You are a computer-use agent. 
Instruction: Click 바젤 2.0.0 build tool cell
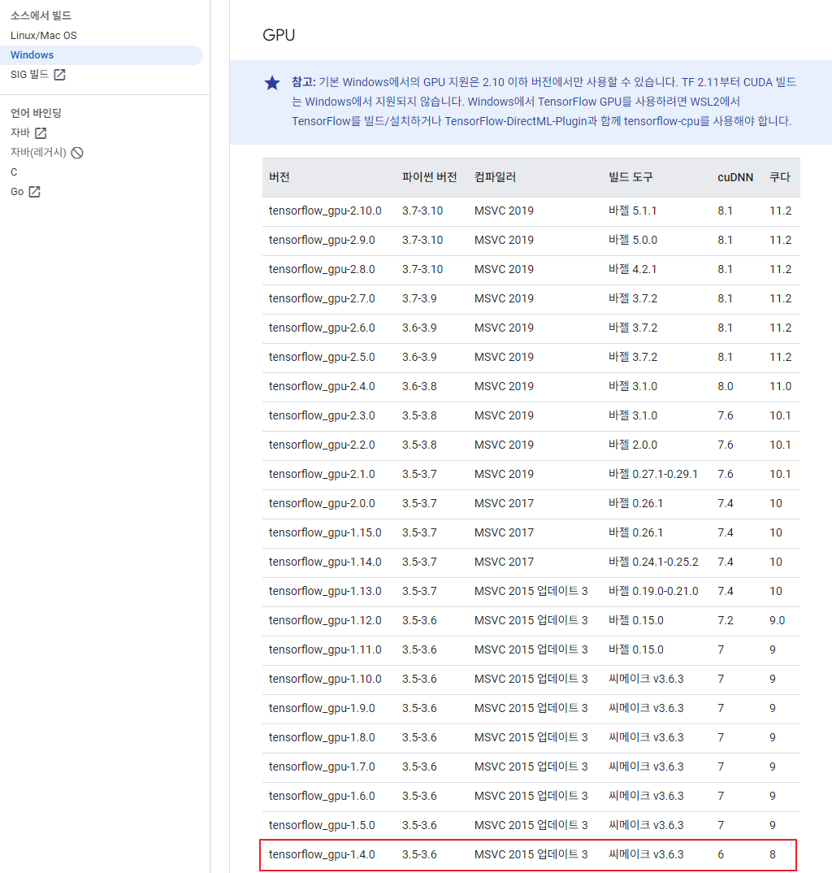coord(633,445)
